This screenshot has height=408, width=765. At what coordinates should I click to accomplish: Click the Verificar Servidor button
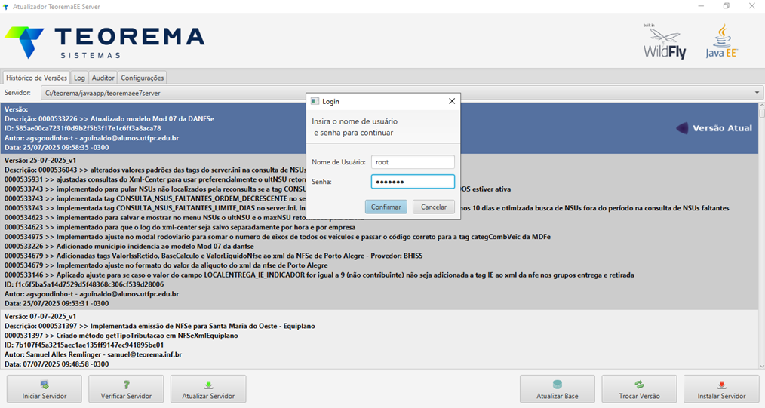[126, 389]
